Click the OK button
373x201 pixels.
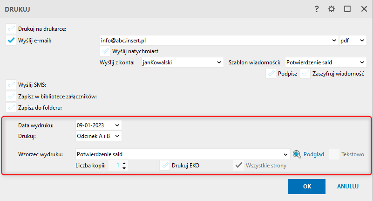click(307, 187)
